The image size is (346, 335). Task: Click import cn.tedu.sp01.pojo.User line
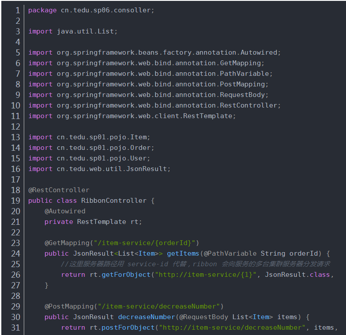tap(89, 158)
